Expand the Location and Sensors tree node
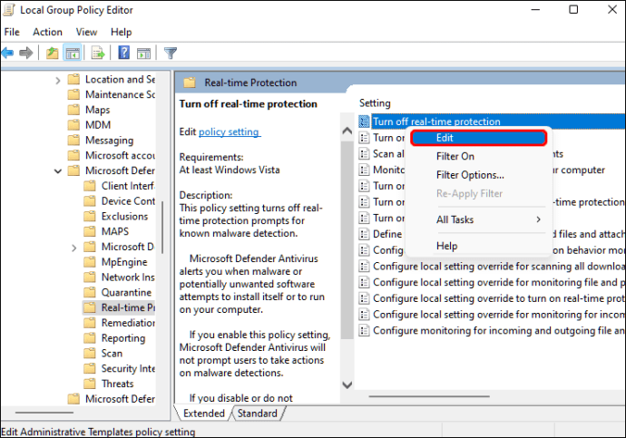 [59, 79]
